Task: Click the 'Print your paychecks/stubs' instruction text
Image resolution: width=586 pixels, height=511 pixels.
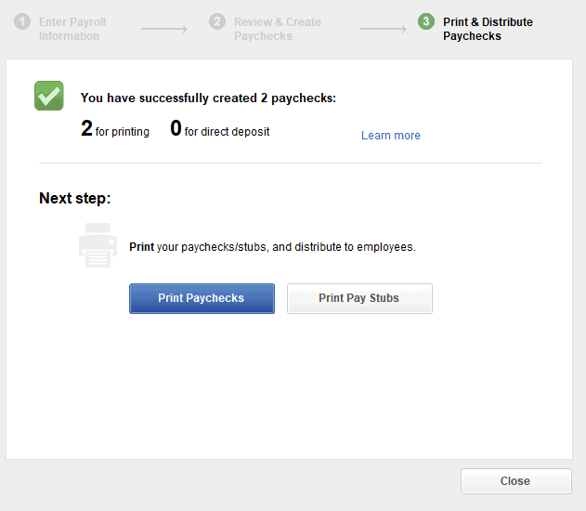Action: pos(272,247)
